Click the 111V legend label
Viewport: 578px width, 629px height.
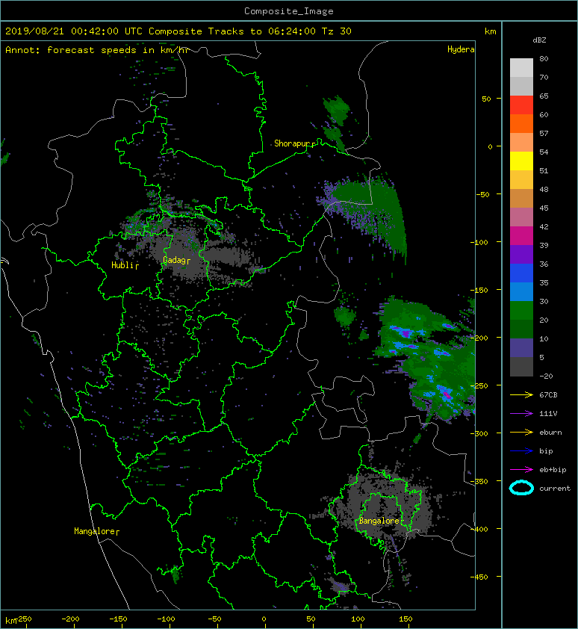[548, 414]
